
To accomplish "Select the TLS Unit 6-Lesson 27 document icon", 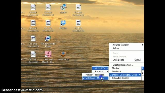I will (x=78, y=7).
